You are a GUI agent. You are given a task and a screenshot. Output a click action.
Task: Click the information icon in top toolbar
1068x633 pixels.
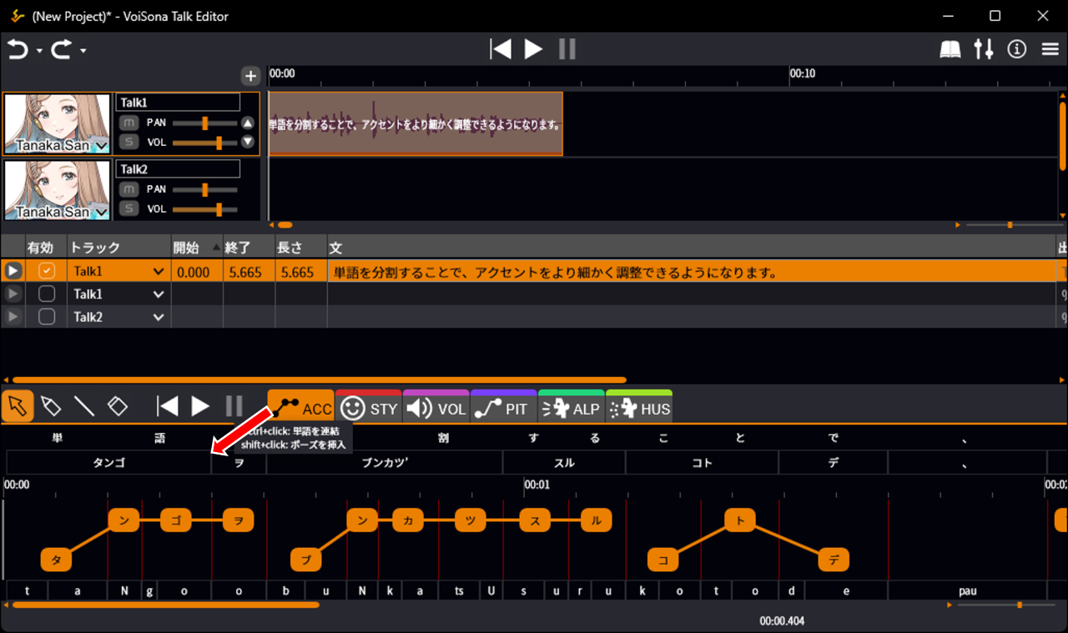pos(1016,50)
